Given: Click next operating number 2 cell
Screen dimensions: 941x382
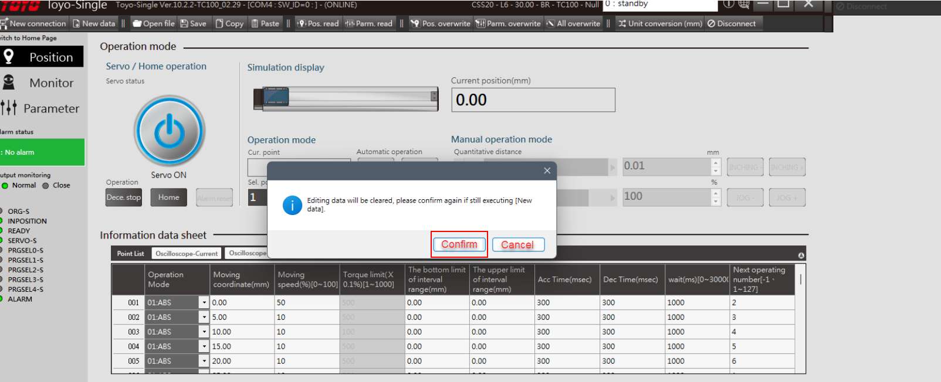Looking at the screenshot, I should (x=762, y=302).
